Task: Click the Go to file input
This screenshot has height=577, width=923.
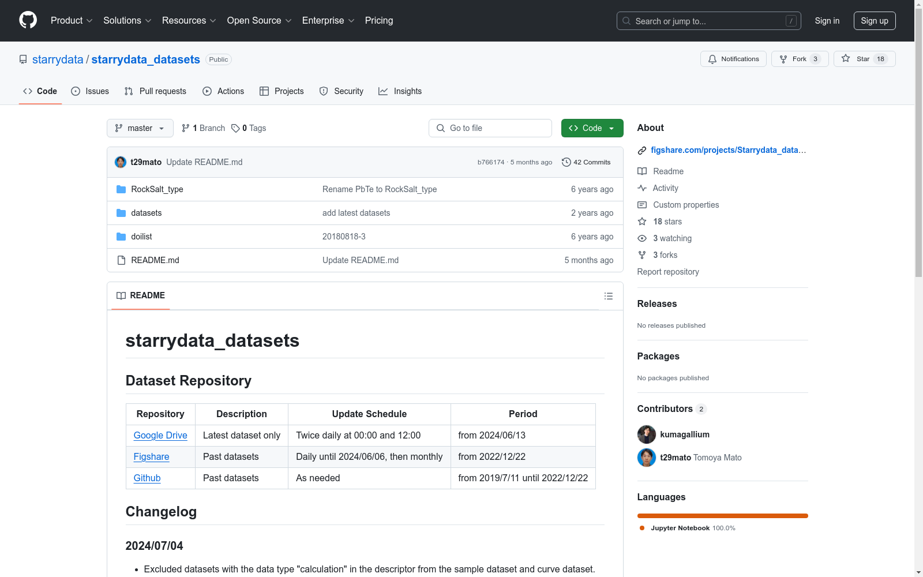Action: (x=490, y=128)
